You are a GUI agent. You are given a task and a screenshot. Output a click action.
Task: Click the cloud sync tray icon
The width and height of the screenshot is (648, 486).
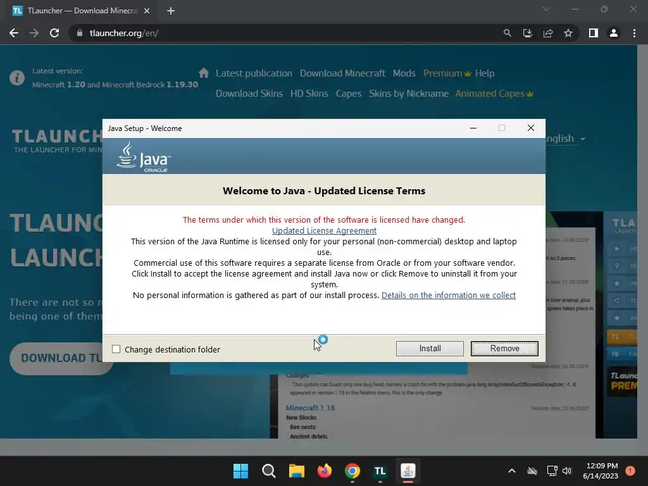[x=532, y=471]
